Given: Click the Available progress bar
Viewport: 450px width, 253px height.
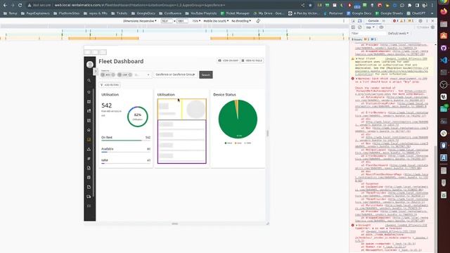Looking at the screenshot, I should coord(126,152).
